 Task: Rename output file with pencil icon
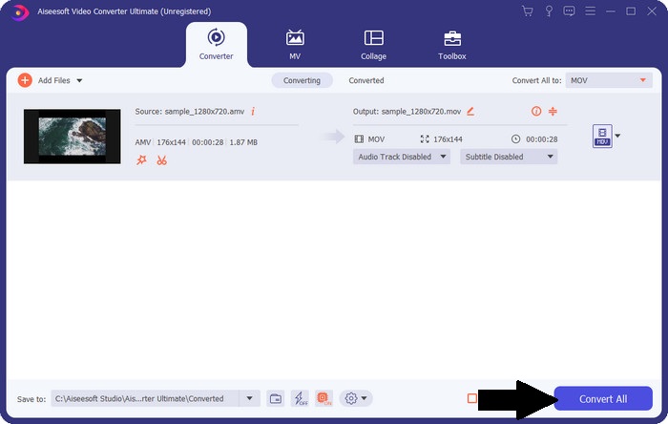(470, 112)
